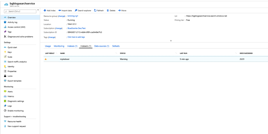Switch to the Skillsets tab

click(x=116, y=46)
